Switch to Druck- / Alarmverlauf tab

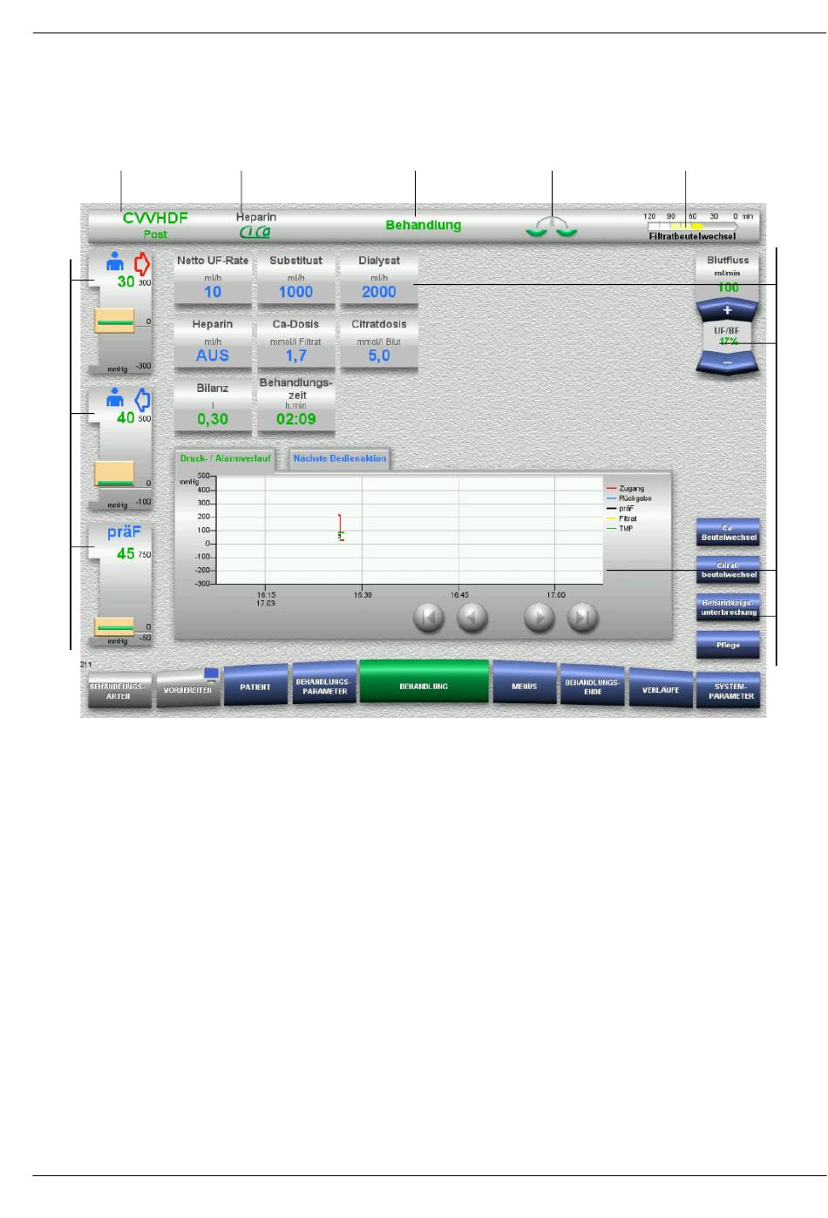(x=225, y=458)
